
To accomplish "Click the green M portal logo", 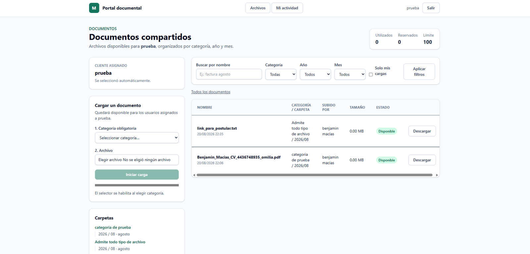I will pyautogui.click(x=94, y=8).
